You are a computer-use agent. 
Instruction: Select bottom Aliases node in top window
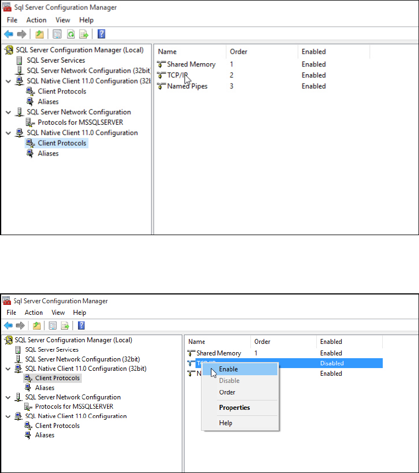48,153
